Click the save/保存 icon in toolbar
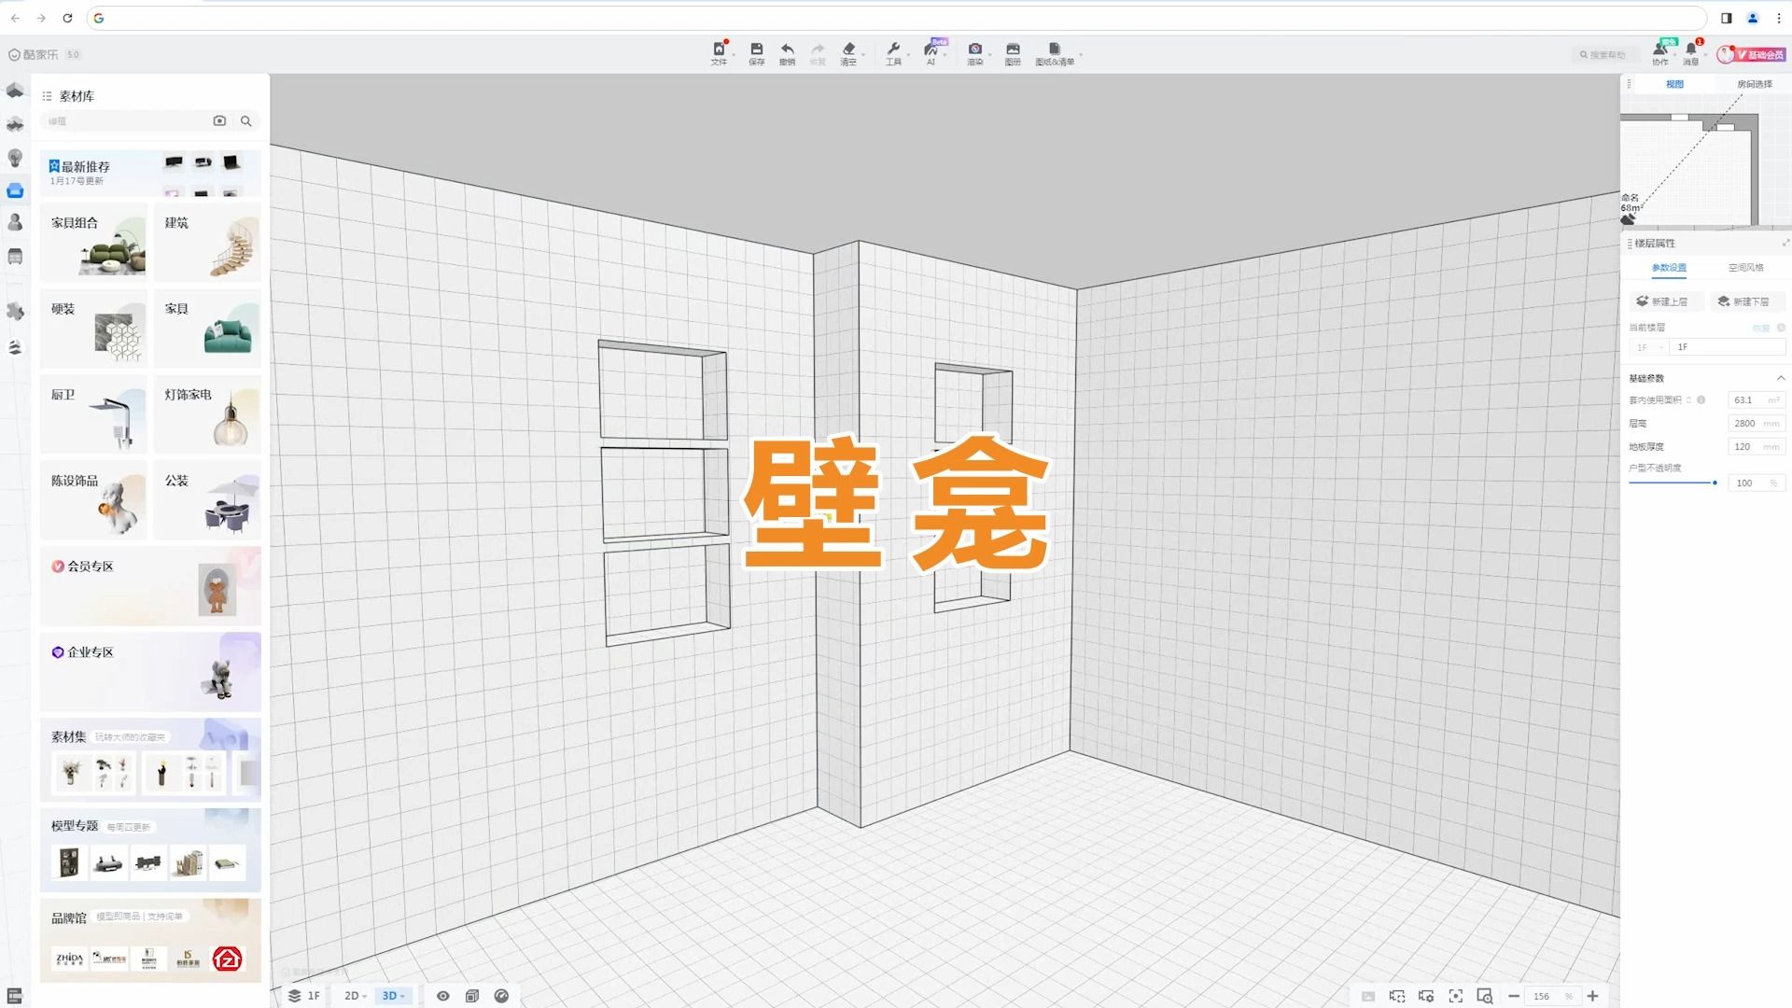 click(x=754, y=53)
